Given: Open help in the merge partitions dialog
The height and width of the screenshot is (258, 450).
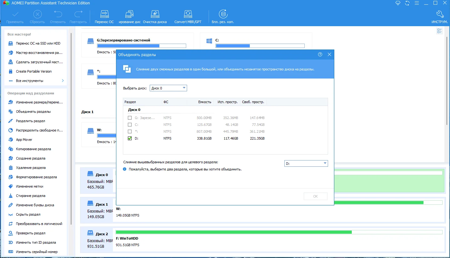Looking at the screenshot, I should (320, 55).
